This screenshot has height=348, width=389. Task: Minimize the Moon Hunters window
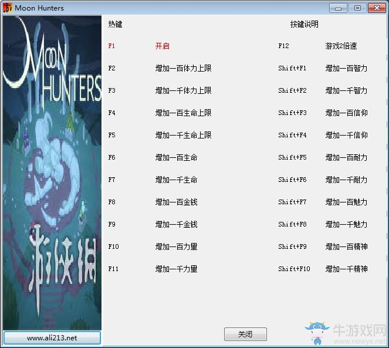[338, 8]
